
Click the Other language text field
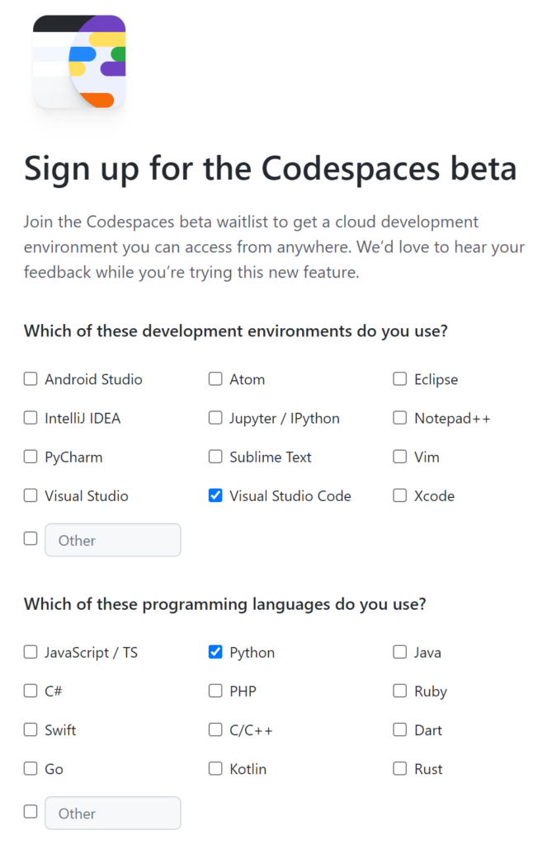(113, 813)
